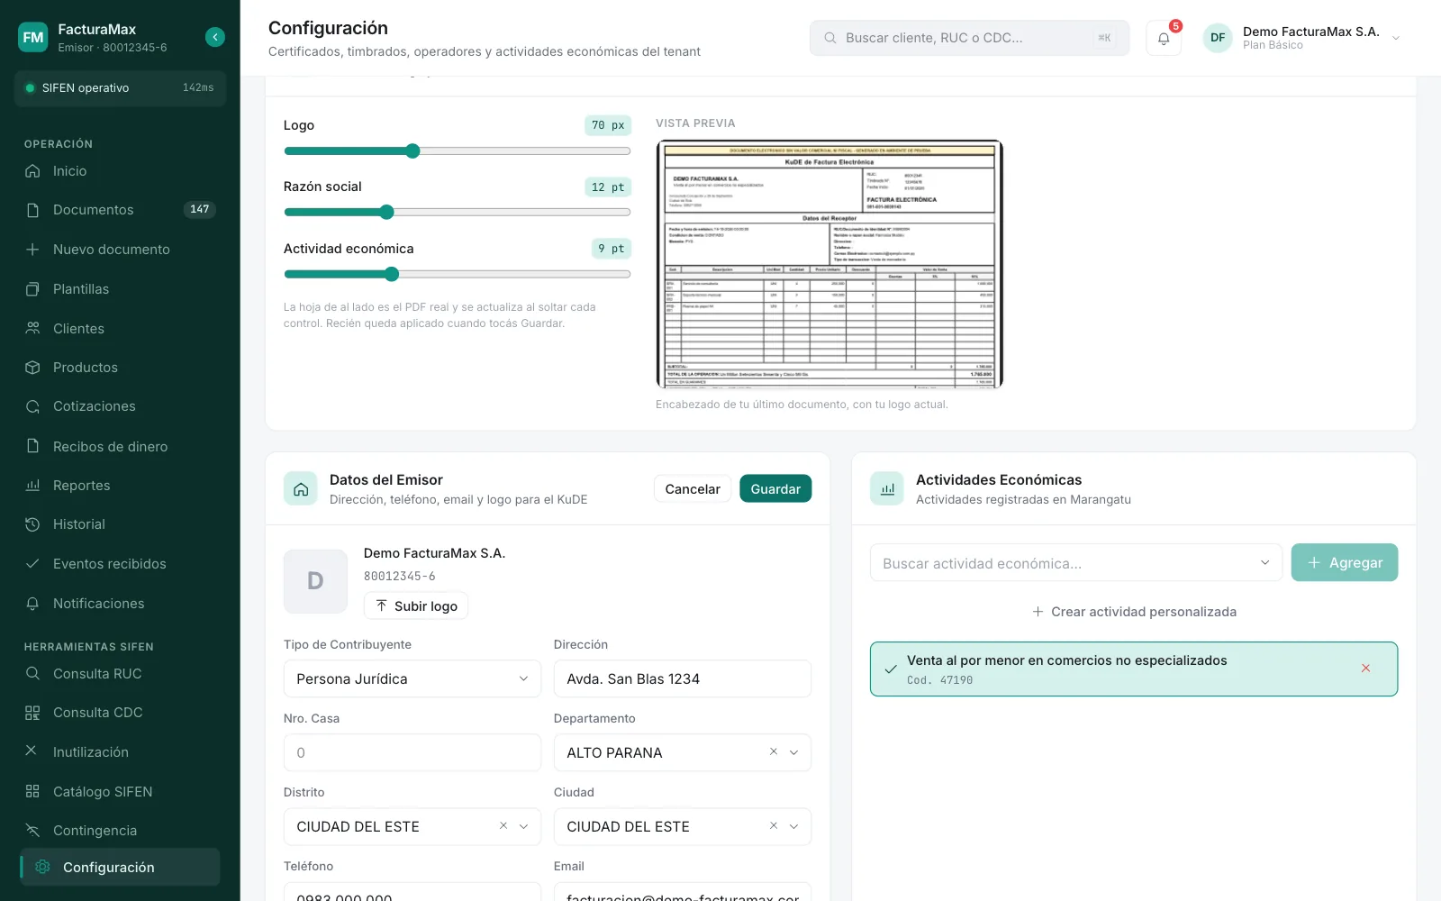Click the Nro. Casa input field
The height and width of the screenshot is (901, 1441).
[x=412, y=752]
